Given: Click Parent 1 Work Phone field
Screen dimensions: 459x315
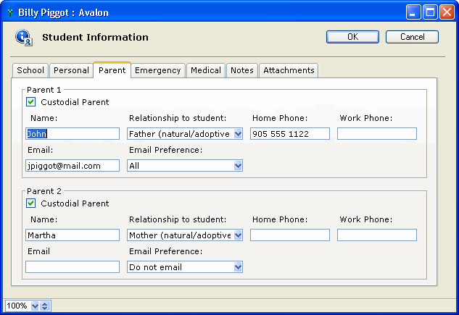Looking at the screenshot, I should coord(377,134).
